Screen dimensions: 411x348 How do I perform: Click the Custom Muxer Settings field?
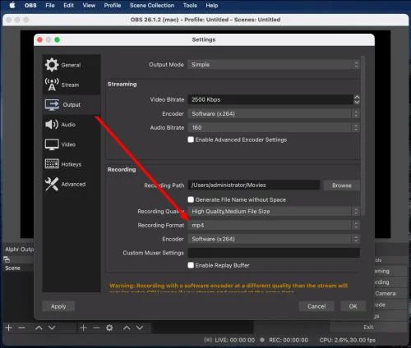tap(274, 253)
